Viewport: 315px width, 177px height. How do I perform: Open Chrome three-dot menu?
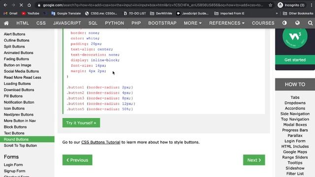[312, 5]
